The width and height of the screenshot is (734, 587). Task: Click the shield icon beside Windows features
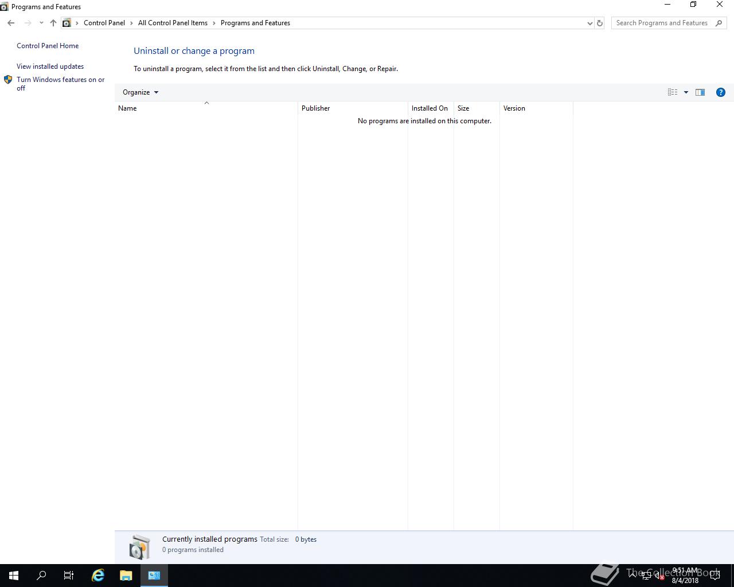pyautogui.click(x=8, y=80)
